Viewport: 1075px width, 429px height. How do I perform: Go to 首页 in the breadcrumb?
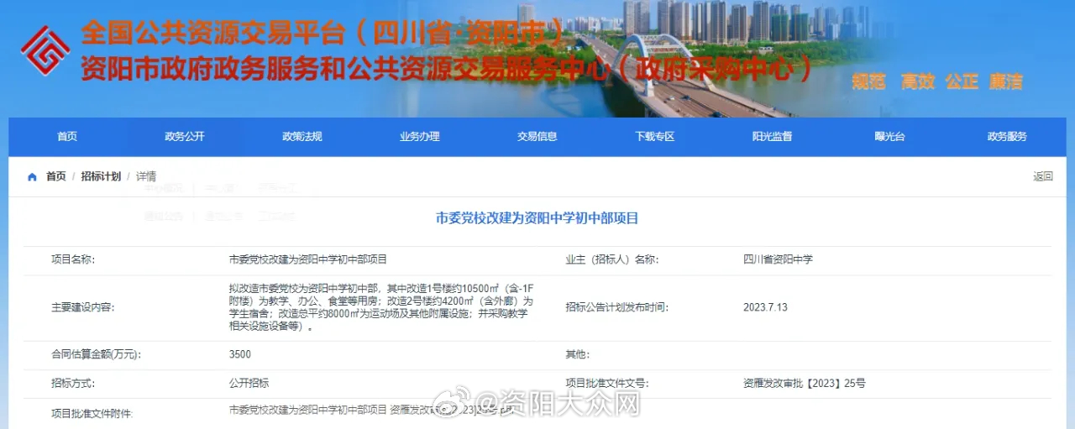56,176
